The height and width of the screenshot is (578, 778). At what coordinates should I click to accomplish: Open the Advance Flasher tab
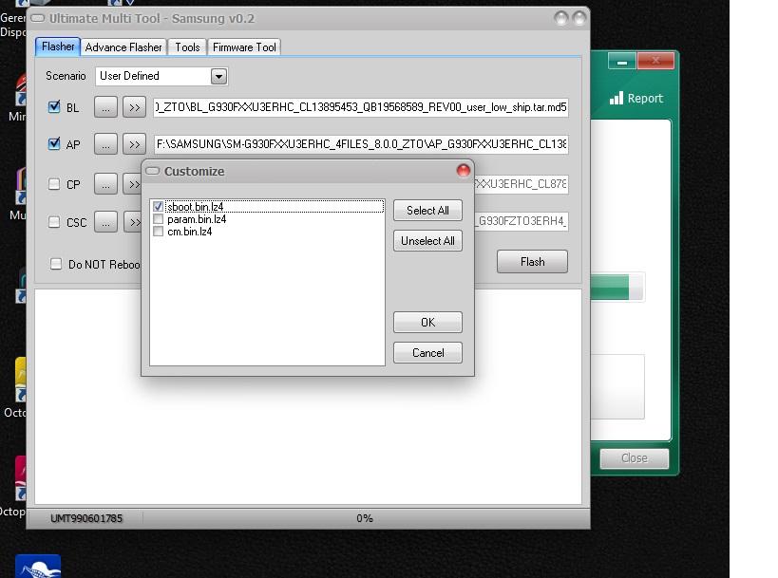point(123,47)
